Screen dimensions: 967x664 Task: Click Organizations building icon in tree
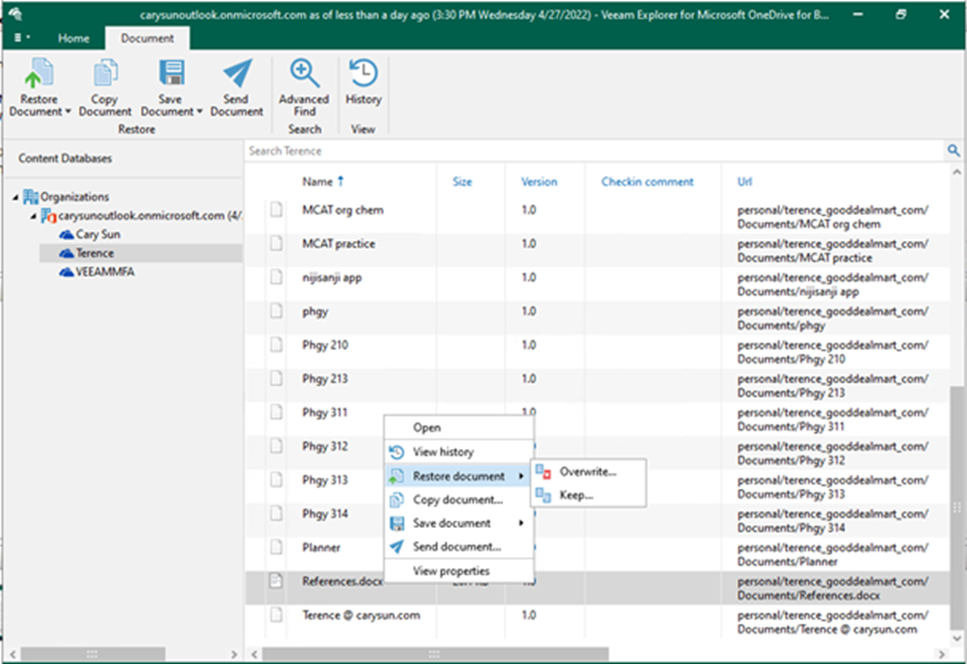click(x=31, y=197)
